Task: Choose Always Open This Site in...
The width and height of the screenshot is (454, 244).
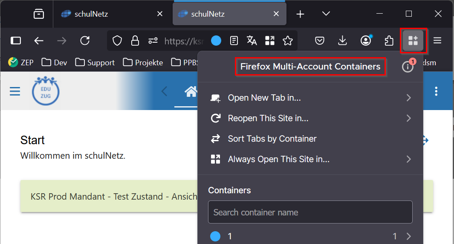Action: click(310, 159)
